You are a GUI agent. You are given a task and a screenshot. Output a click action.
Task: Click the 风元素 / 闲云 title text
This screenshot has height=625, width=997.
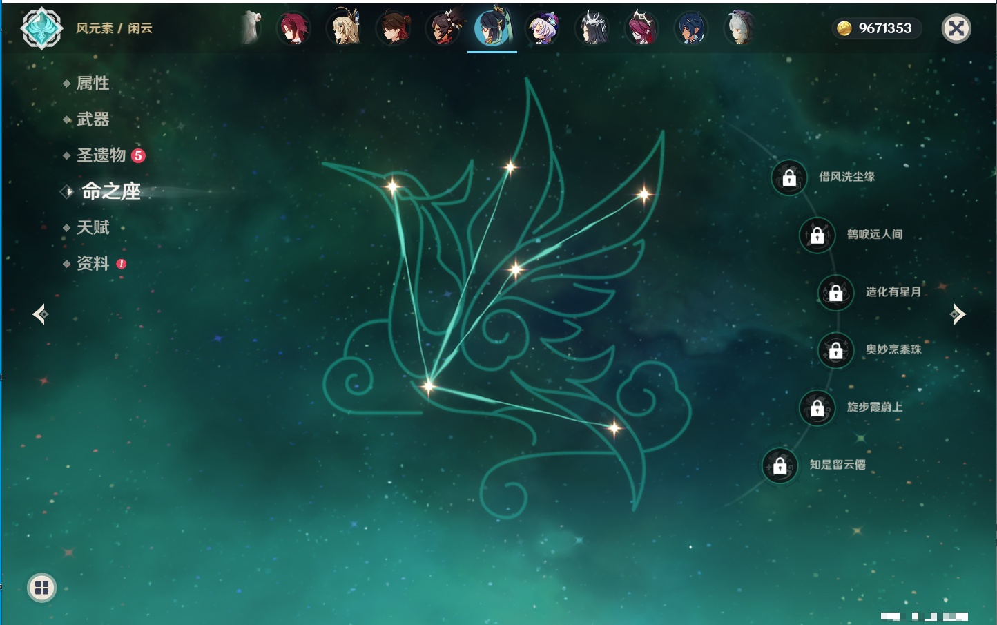[114, 28]
